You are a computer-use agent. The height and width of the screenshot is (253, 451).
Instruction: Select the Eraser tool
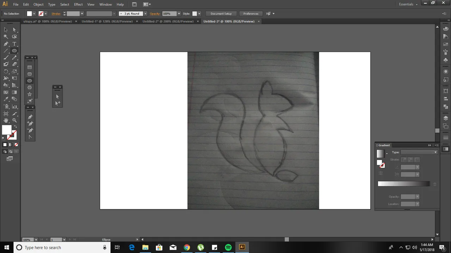[14, 64]
